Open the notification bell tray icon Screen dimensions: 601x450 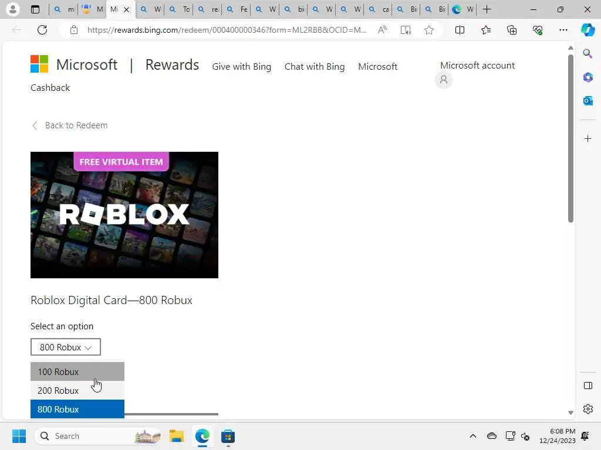(x=585, y=436)
